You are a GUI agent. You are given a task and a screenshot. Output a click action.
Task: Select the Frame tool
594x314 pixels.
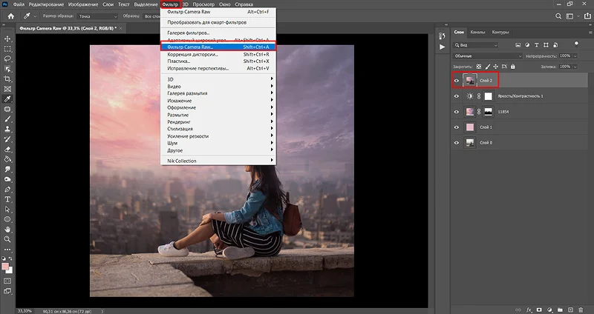pyautogui.click(x=7, y=89)
